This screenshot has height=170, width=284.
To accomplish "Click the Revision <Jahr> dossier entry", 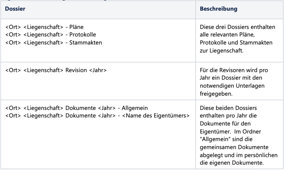I will click(x=56, y=70).
